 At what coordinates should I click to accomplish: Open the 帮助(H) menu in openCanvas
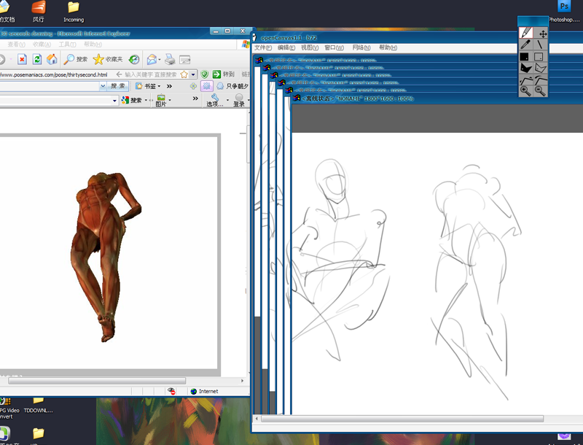[388, 47]
